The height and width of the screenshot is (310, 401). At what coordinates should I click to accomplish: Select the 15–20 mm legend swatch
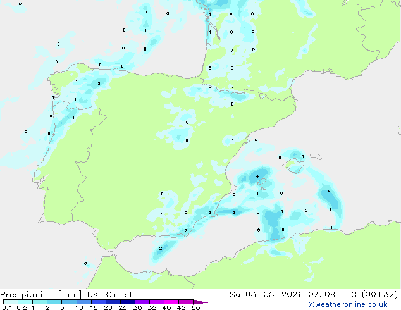99,302
